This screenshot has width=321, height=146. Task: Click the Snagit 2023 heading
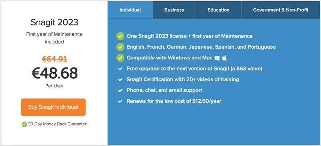[55, 22]
